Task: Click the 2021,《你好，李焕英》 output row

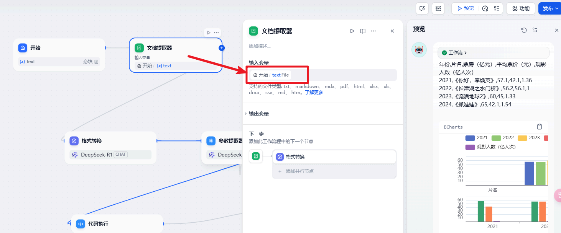Action: point(485,80)
